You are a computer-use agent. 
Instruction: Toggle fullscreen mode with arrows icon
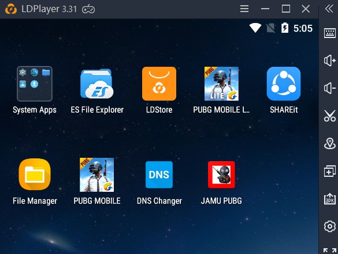[330, 251]
